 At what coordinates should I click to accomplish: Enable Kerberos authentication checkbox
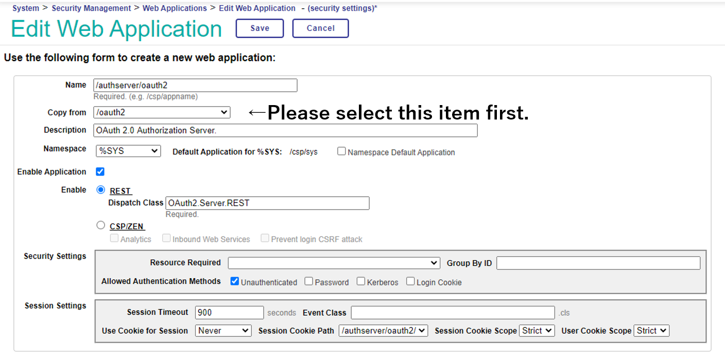[361, 281]
